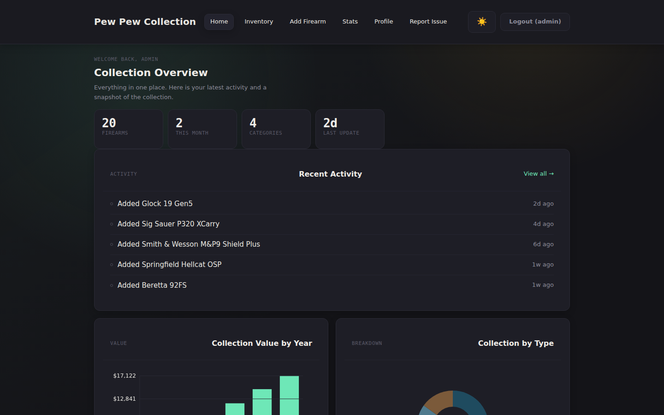The height and width of the screenshot is (415, 664).
Task: Go to the Inventory page
Action: click(x=259, y=22)
